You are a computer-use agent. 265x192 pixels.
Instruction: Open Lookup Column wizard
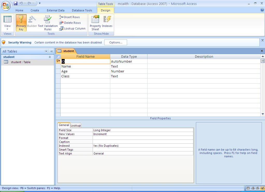pyautogui.click(x=72, y=28)
